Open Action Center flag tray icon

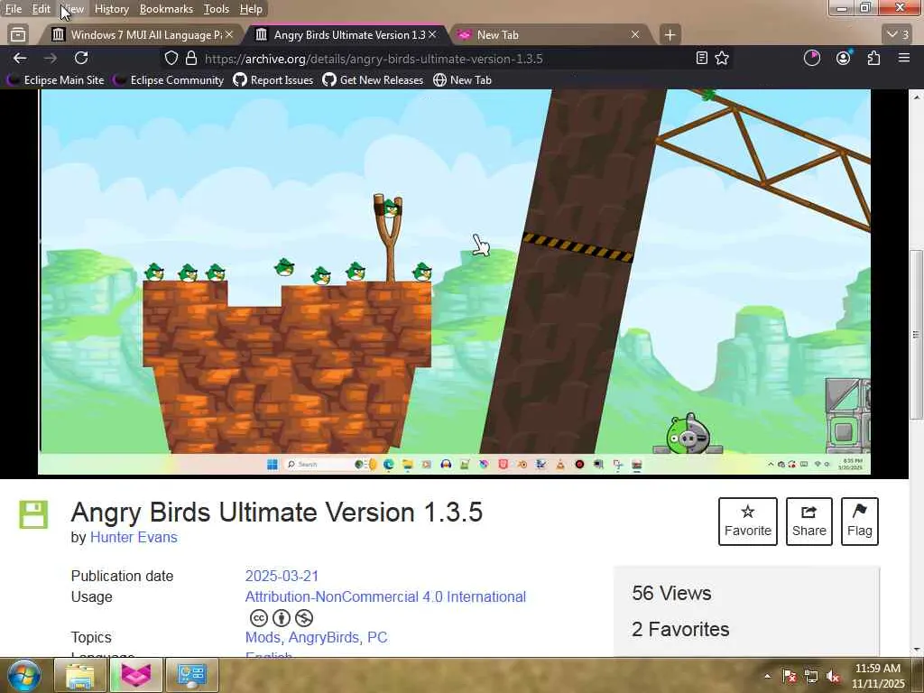coord(790,677)
